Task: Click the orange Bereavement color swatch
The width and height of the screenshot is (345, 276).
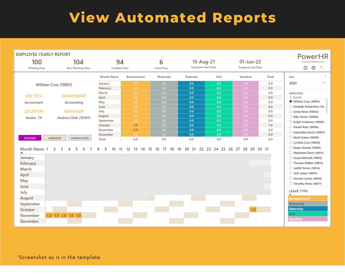Action: click(x=307, y=199)
